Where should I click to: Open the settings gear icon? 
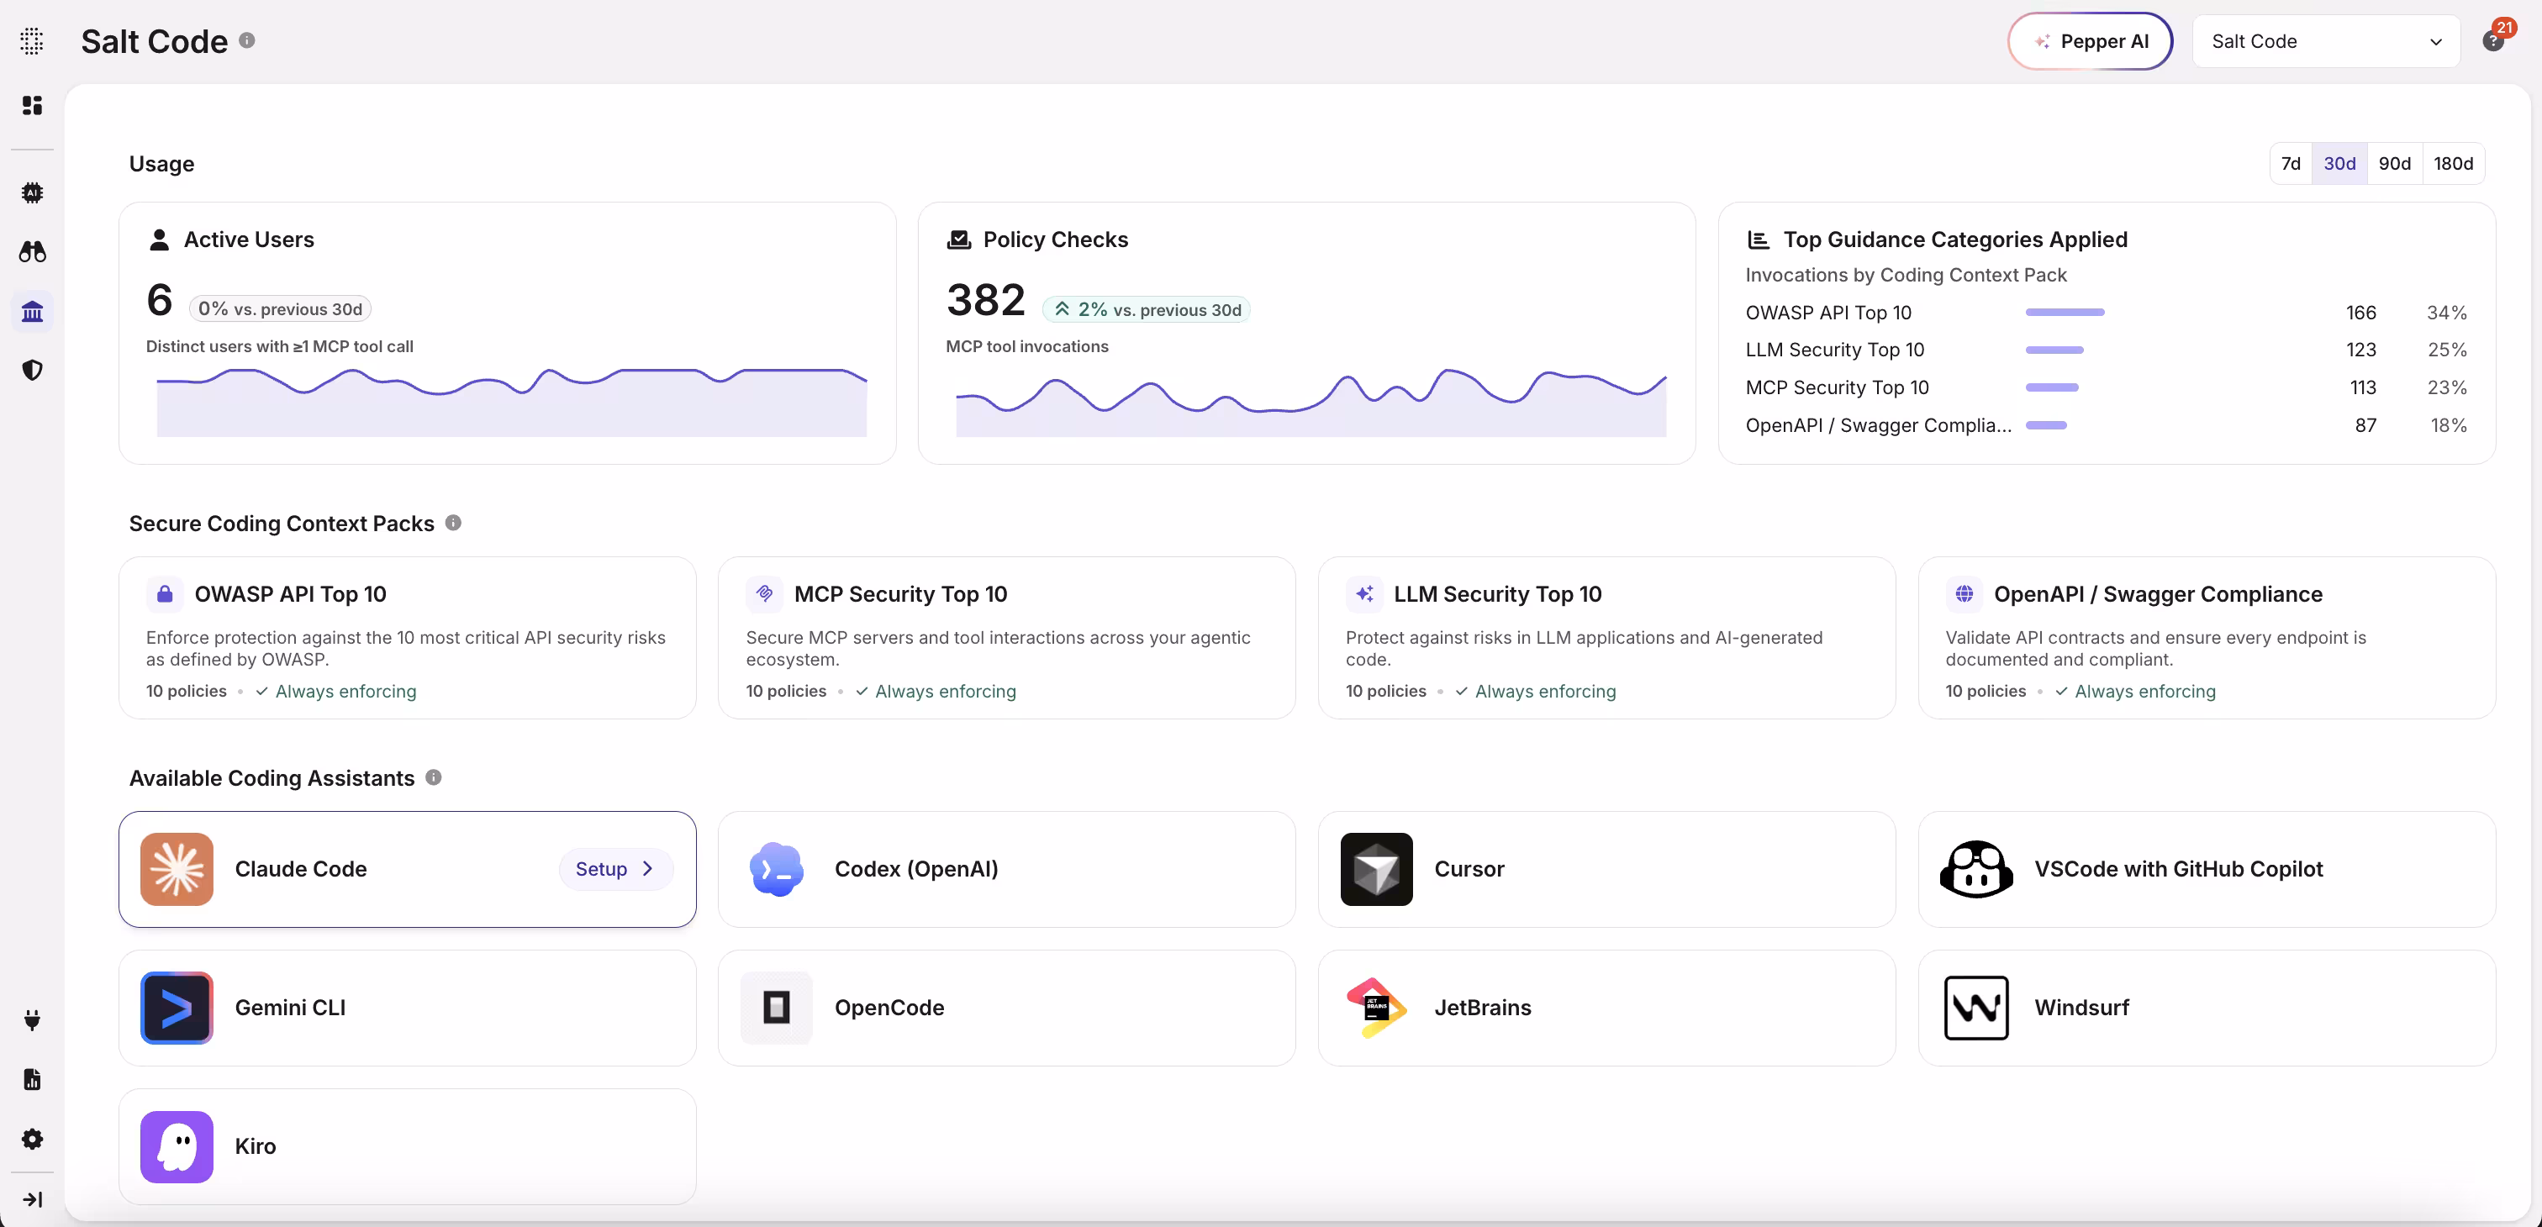pyautogui.click(x=32, y=1140)
